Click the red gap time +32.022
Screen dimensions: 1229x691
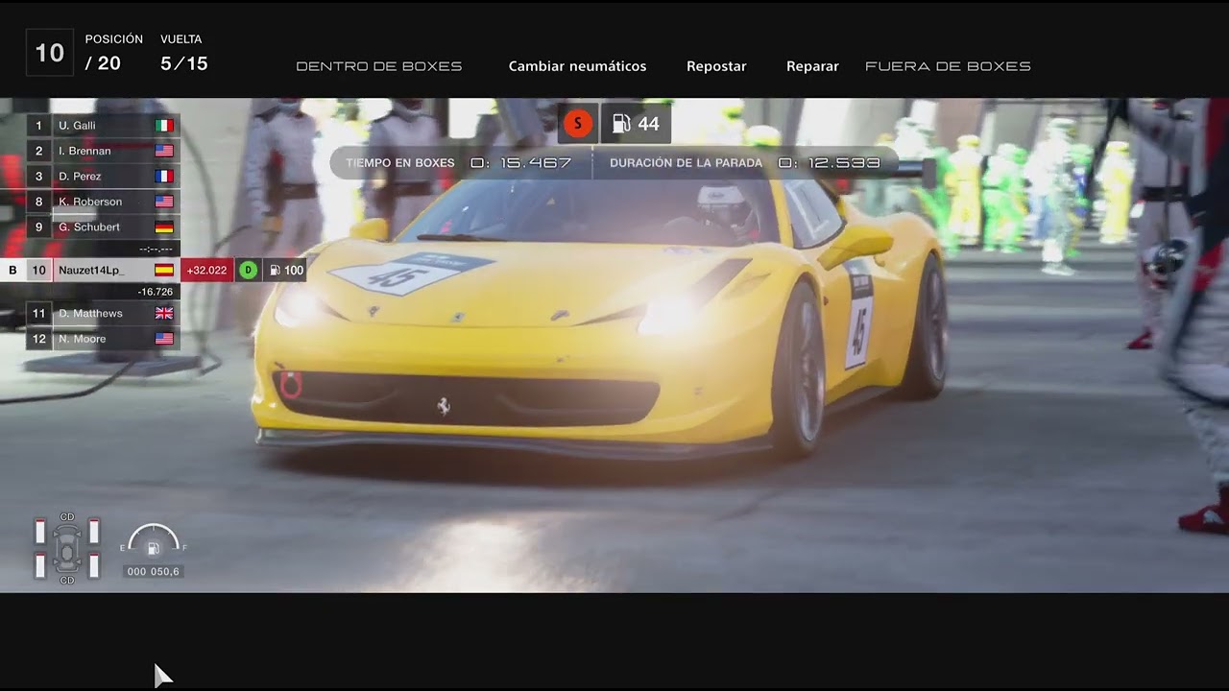tap(206, 271)
